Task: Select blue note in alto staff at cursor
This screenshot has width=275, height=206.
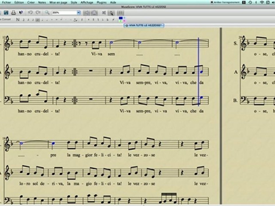Action: (201, 72)
